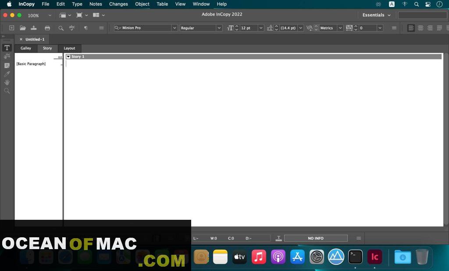Open the Object menu
The image size is (449, 271).
pos(143,4)
